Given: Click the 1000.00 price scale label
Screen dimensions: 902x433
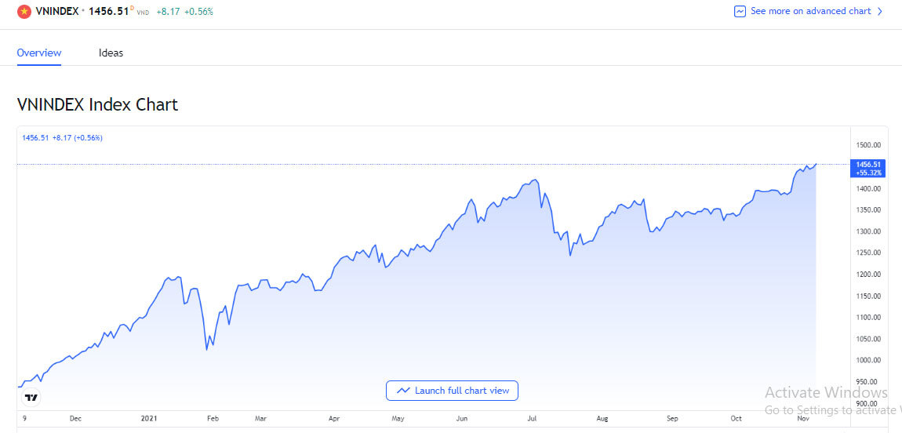Looking at the screenshot, I should (869, 360).
